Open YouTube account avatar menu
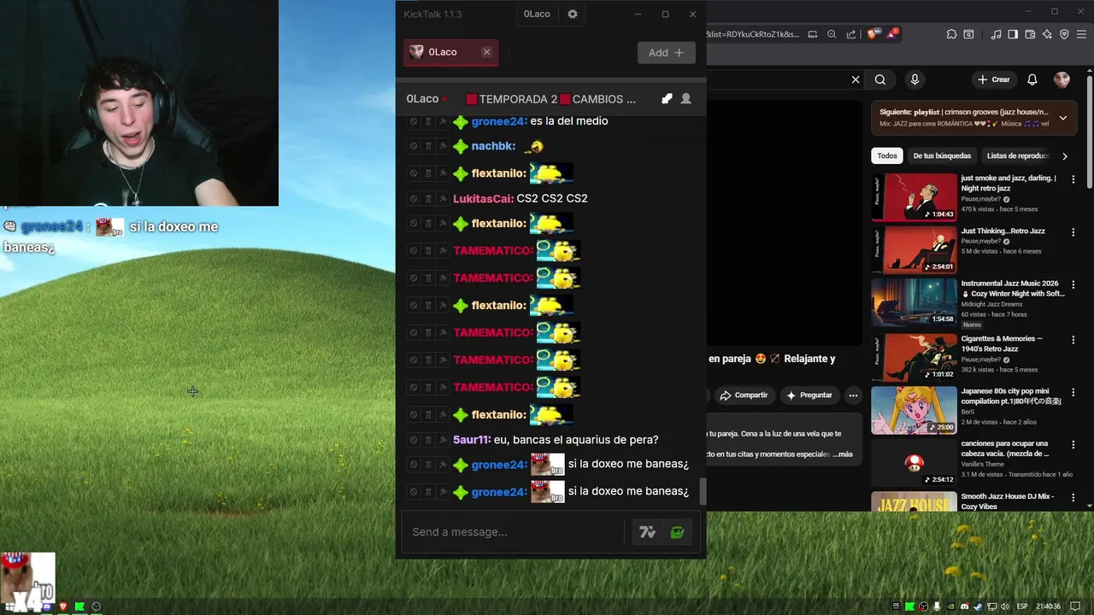 tap(1062, 79)
